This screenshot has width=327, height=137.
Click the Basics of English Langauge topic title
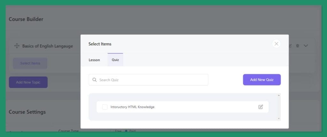click(x=48, y=46)
